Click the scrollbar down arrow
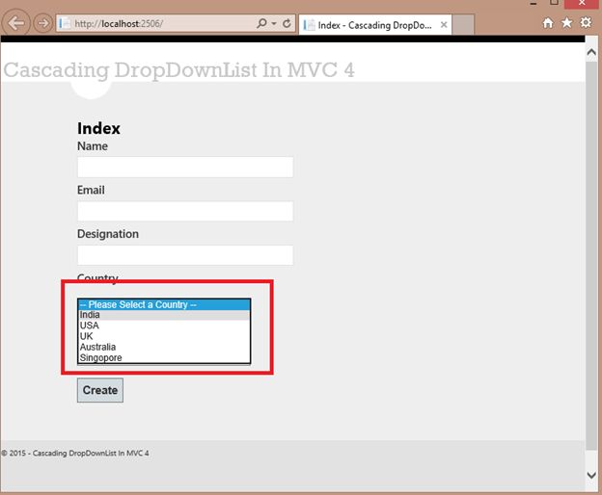This screenshot has width=602, height=495. [x=591, y=475]
